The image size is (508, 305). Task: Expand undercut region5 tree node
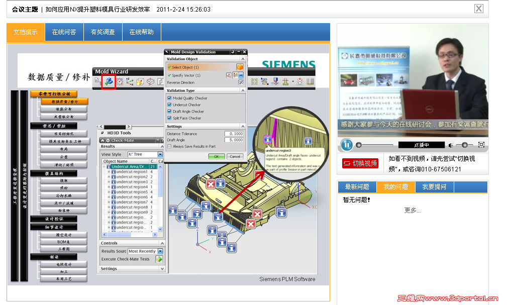[x=109, y=192]
